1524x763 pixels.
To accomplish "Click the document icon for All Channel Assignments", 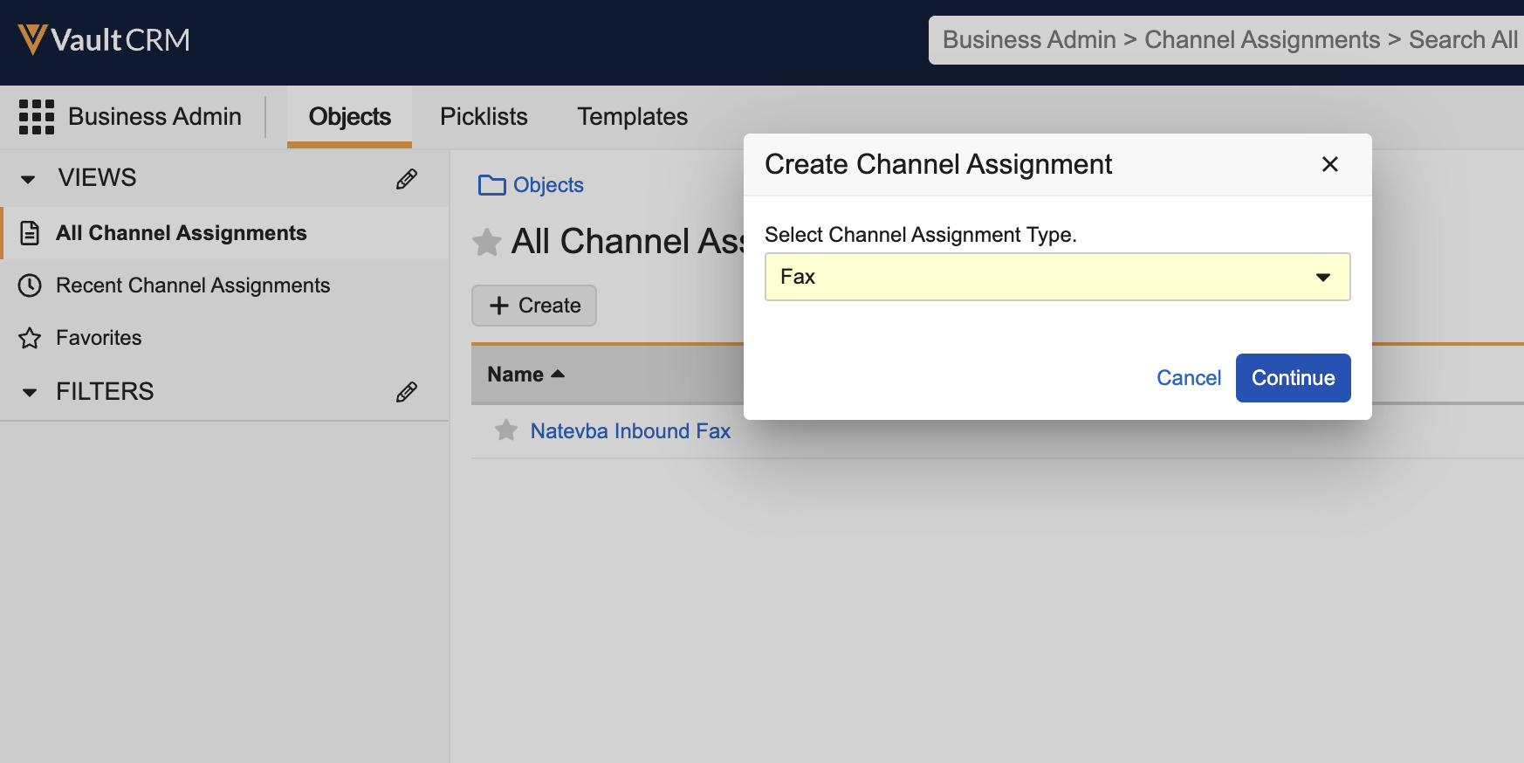I will [31, 233].
